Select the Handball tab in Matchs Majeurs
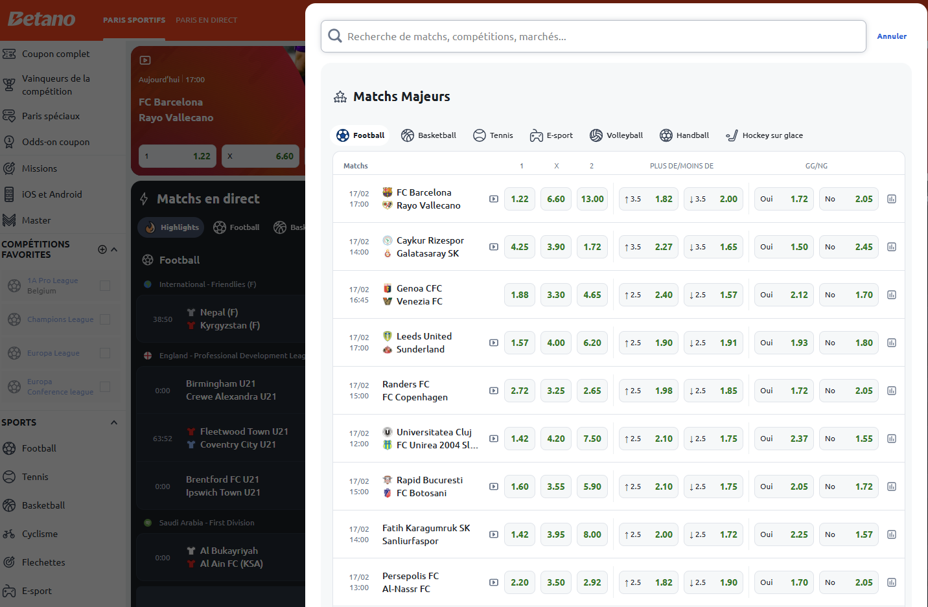Viewport: 928px width, 607px height. (x=684, y=135)
